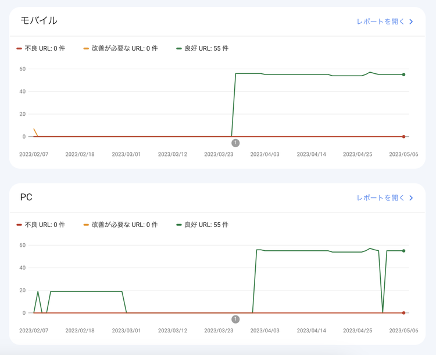
Task: Click 2023/04/03 date label on PC chart
Action: (x=265, y=331)
